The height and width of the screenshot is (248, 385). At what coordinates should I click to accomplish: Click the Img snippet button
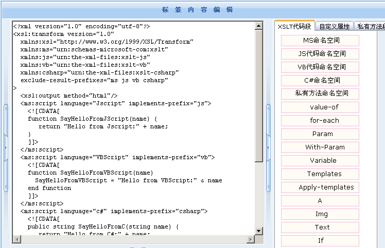tap(320, 214)
